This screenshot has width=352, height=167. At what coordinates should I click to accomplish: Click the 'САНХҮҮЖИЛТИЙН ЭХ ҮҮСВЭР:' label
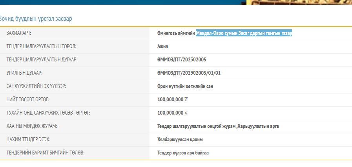pos(36,86)
